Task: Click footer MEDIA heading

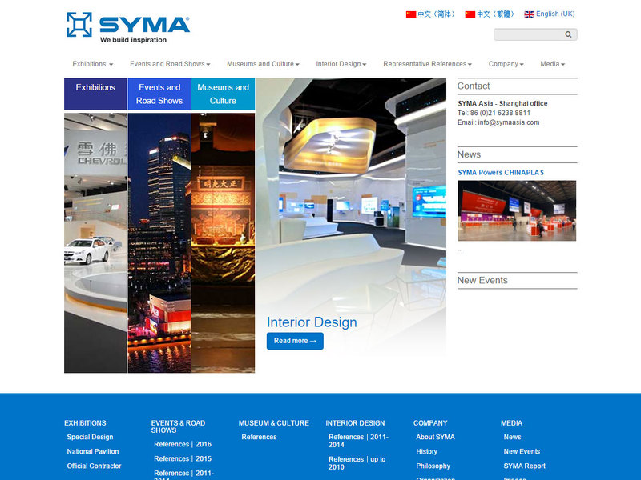Action: click(511, 423)
